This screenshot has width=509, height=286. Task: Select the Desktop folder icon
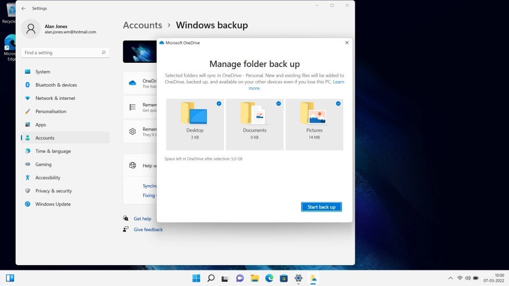[194, 113]
